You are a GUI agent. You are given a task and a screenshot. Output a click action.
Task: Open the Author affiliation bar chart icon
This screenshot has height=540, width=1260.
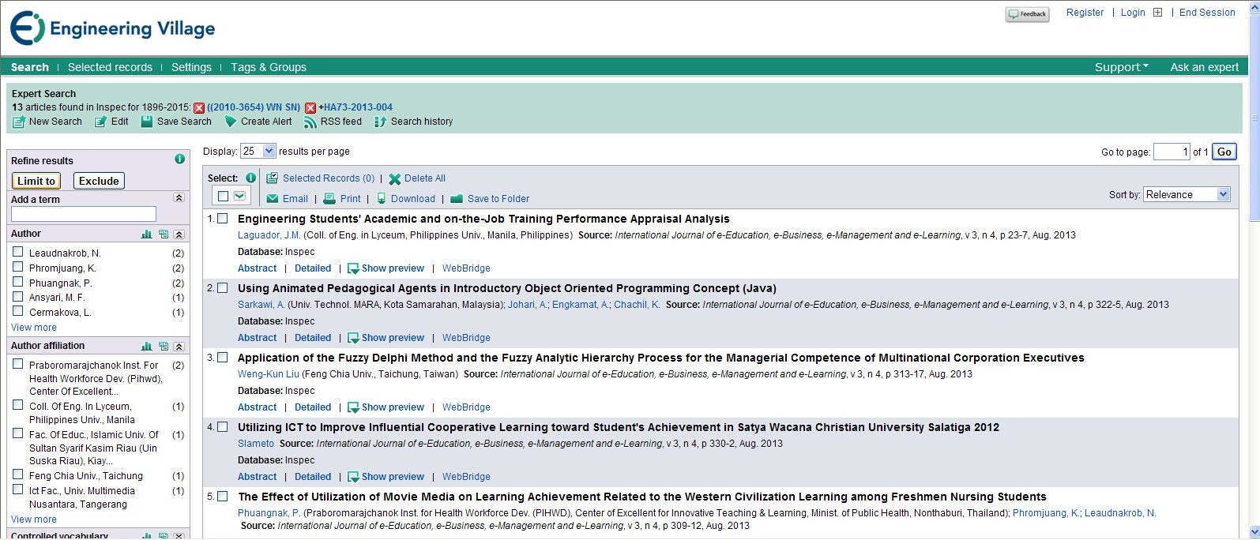click(146, 347)
